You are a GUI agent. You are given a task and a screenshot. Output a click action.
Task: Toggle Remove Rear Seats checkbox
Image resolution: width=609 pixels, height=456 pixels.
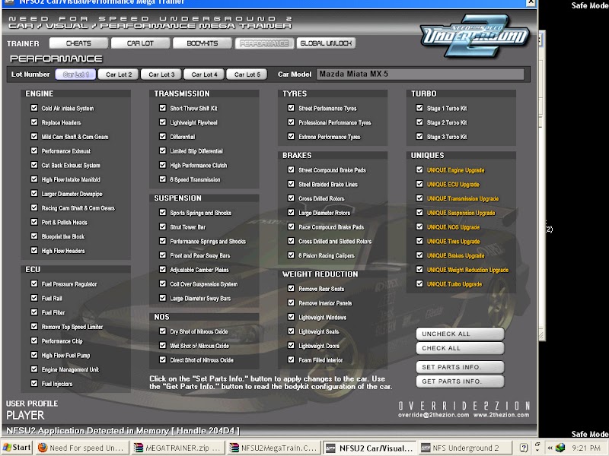click(291, 289)
